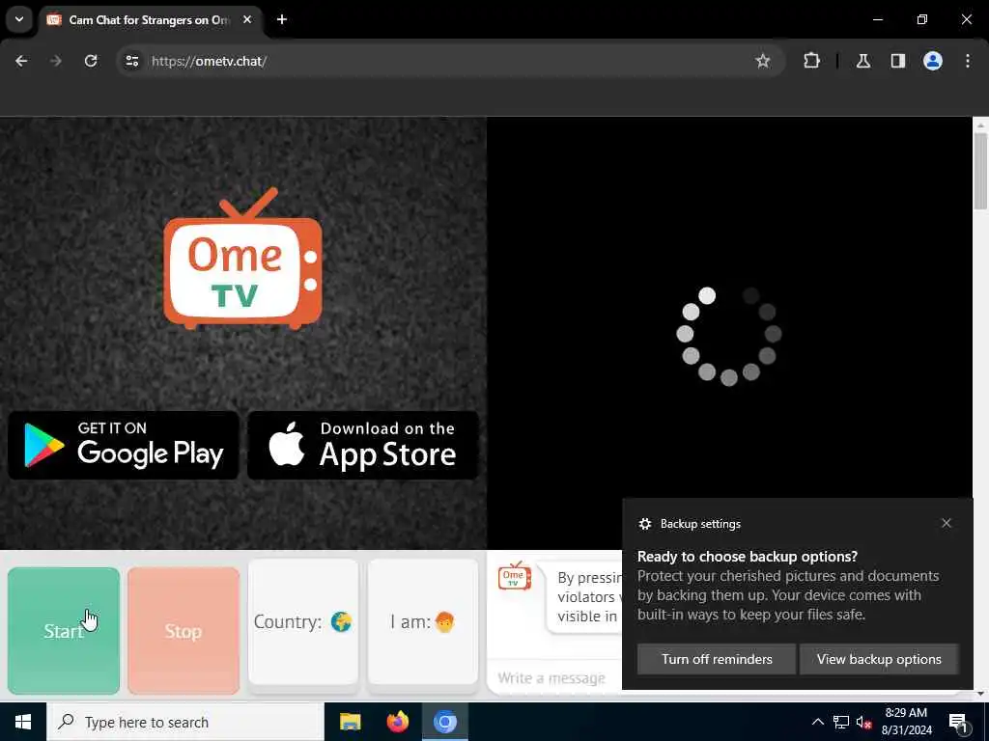This screenshot has height=741, width=989.
Task: Click the OmeTV avatar in chat
Action: point(514,575)
